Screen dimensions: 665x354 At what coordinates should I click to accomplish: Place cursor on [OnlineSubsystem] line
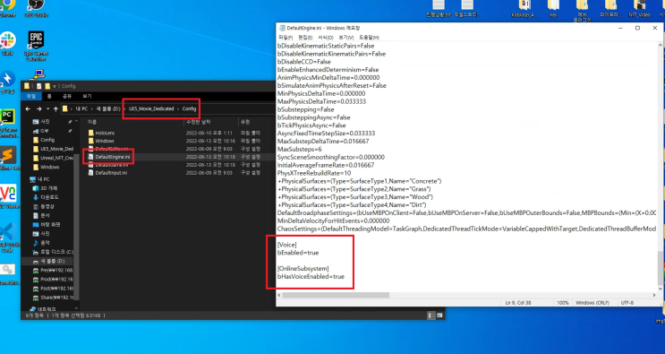coord(303,268)
